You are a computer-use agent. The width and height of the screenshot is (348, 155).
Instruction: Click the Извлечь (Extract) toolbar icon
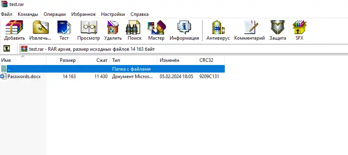pos(40,27)
